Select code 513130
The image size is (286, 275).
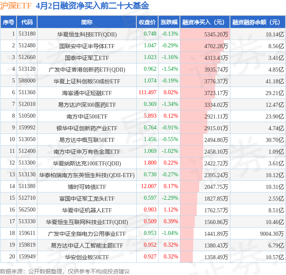point(27,174)
